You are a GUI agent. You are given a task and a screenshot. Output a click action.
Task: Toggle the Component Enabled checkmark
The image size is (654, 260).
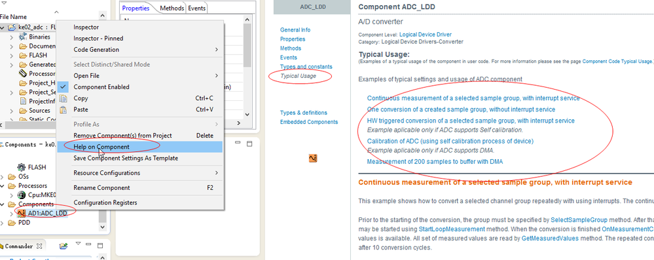[63, 87]
